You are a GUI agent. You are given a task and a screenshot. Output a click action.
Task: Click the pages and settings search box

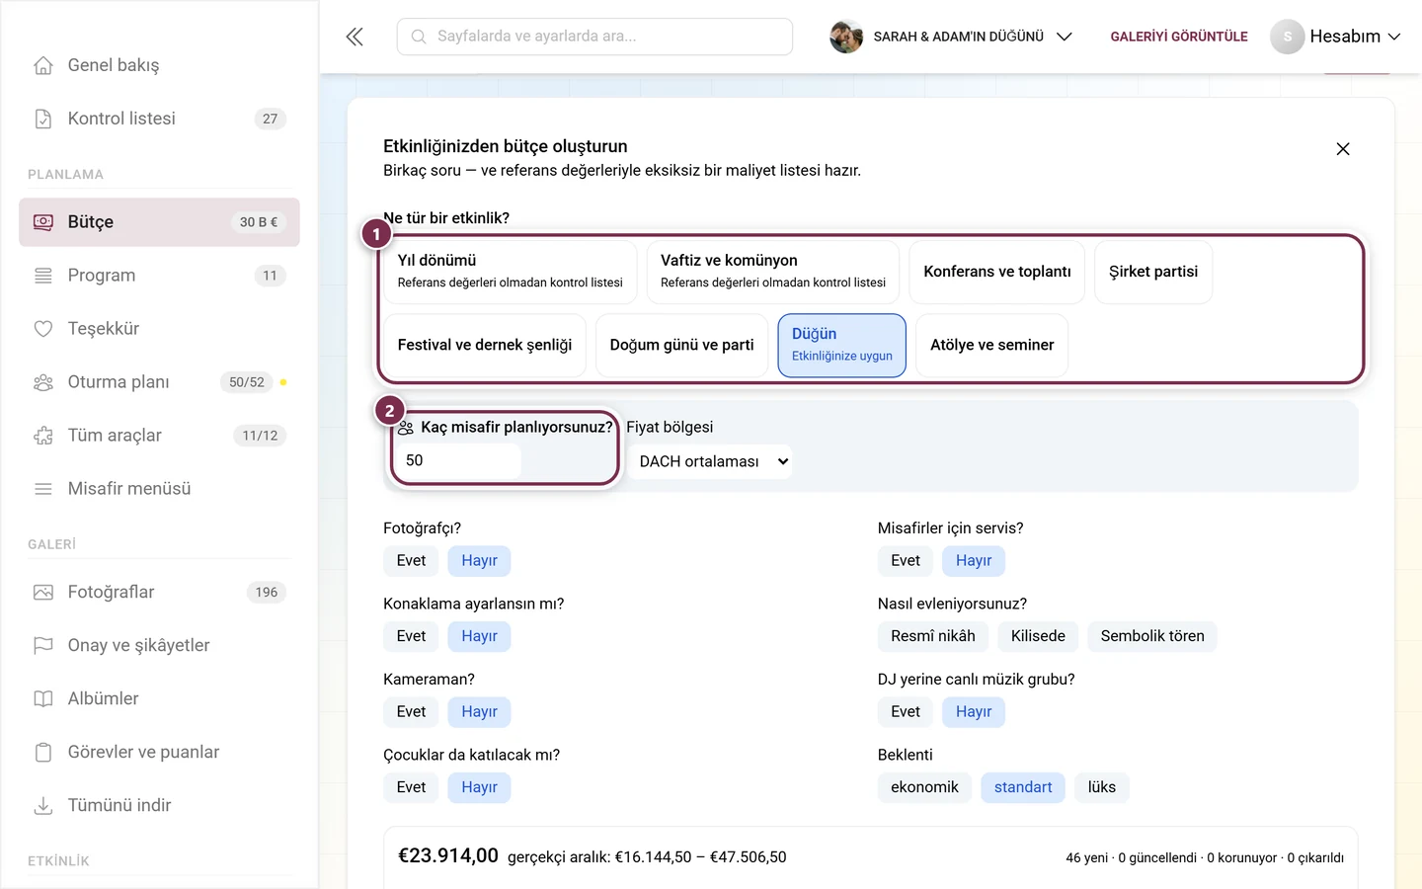(594, 37)
